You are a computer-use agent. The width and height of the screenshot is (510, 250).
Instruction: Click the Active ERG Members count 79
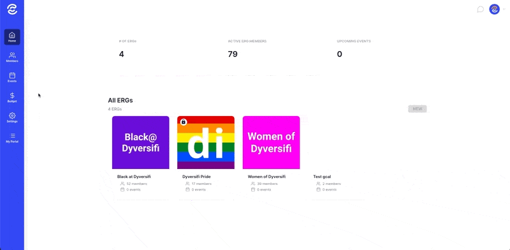point(233,54)
